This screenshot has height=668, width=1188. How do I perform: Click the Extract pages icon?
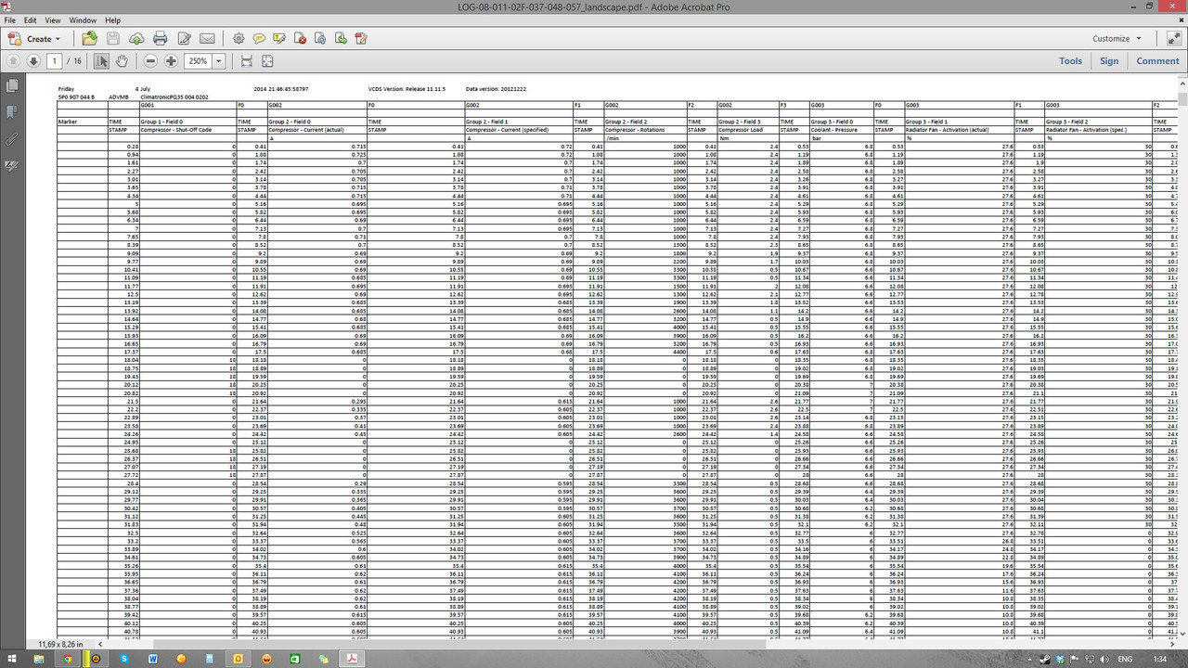click(341, 39)
